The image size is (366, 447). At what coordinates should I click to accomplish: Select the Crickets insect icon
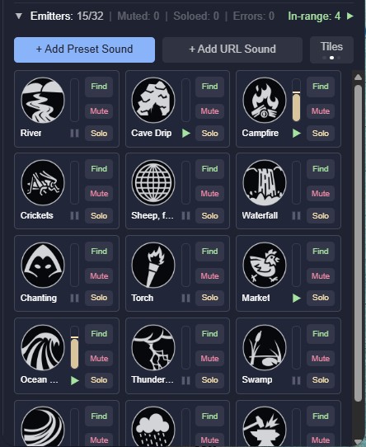(x=43, y=182)
